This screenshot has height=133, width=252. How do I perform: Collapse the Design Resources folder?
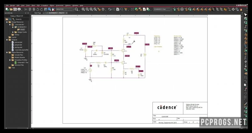click(x=7, y=22)
